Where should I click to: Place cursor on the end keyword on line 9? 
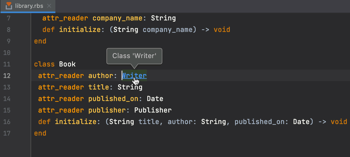[x=40, y=41]
